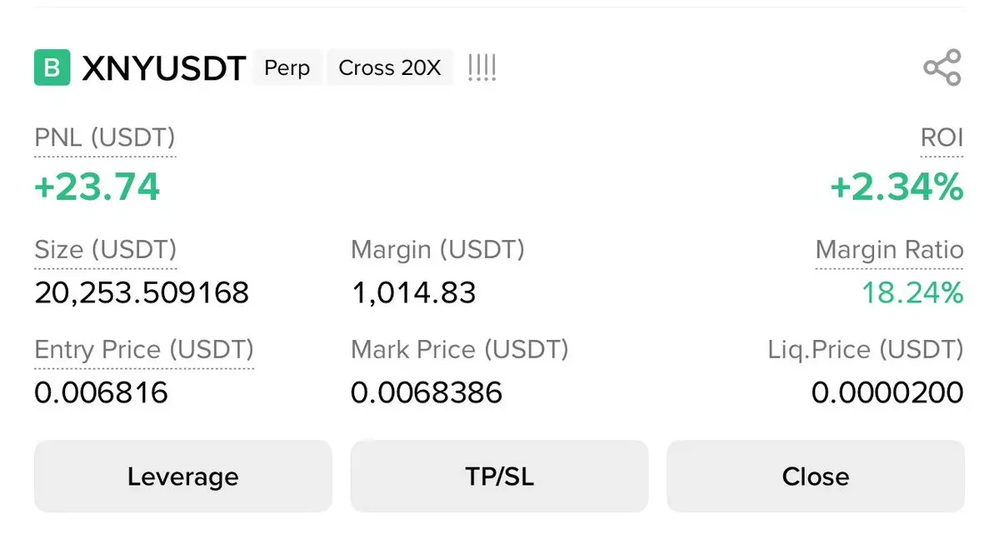Open the TP/SL button
The height and width of the screenshot is (539, 999).
coord(499,477)
